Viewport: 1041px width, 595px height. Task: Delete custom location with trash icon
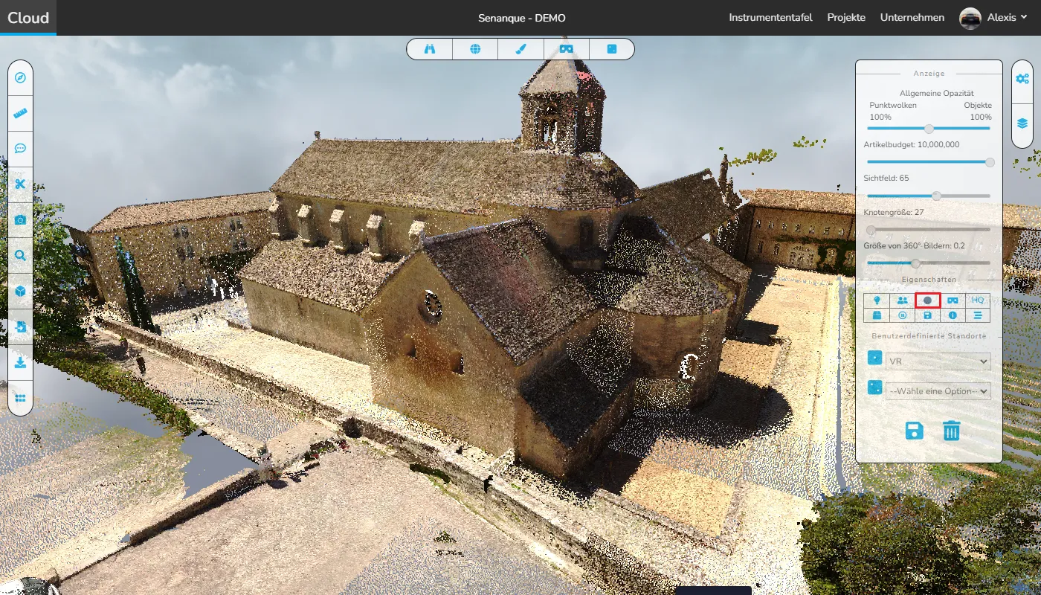[x=952, y=431]
